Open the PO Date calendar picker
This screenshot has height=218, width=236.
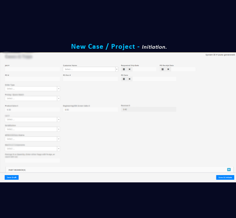124,79
